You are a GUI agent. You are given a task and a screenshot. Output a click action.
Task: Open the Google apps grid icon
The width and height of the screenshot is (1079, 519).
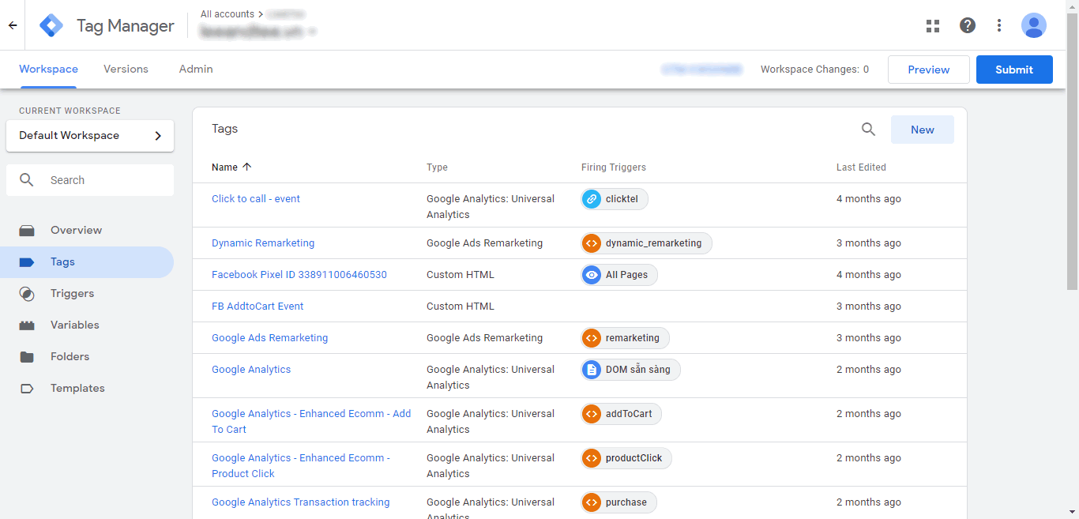[x=933, y=25]
